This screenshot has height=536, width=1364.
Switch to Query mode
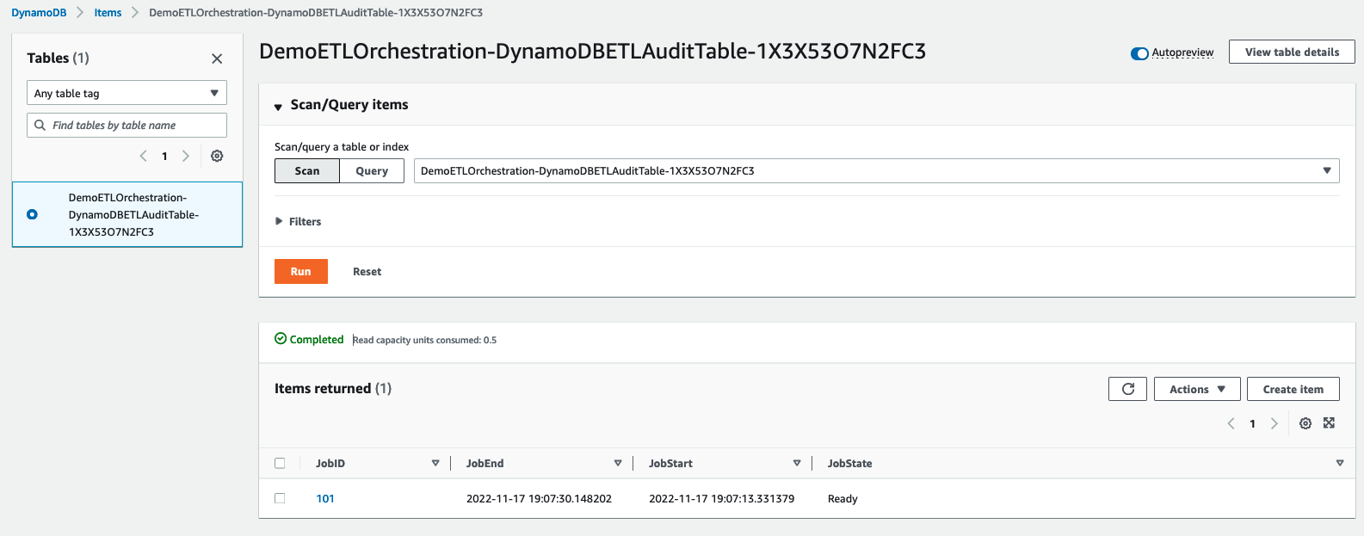pos(372,170)
